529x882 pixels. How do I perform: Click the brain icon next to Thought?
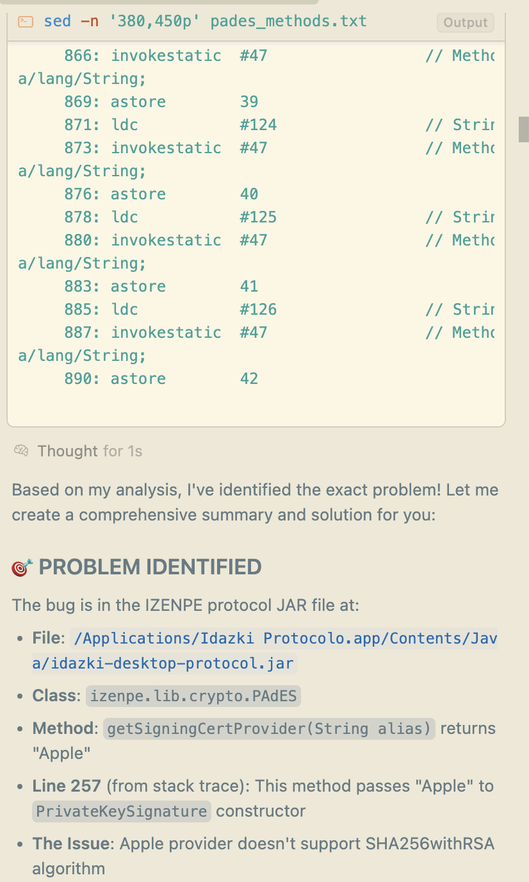[21, 451]
